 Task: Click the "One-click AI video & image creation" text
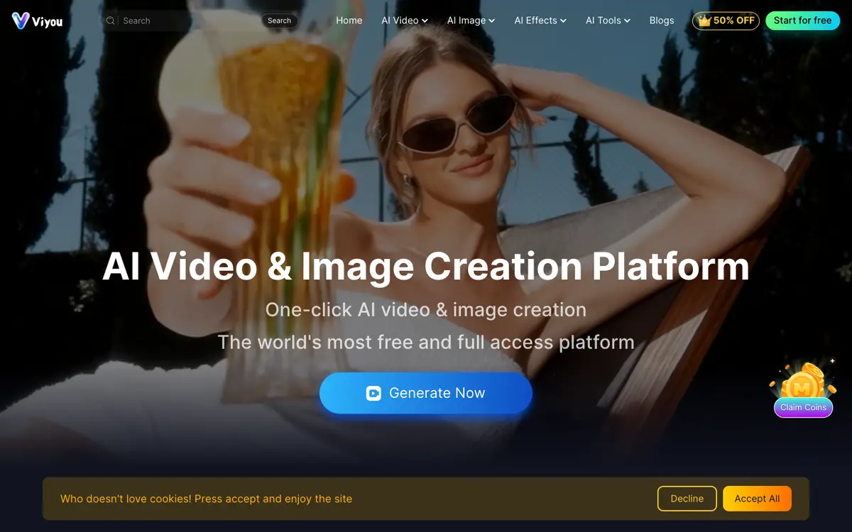[x=426, y=310]
